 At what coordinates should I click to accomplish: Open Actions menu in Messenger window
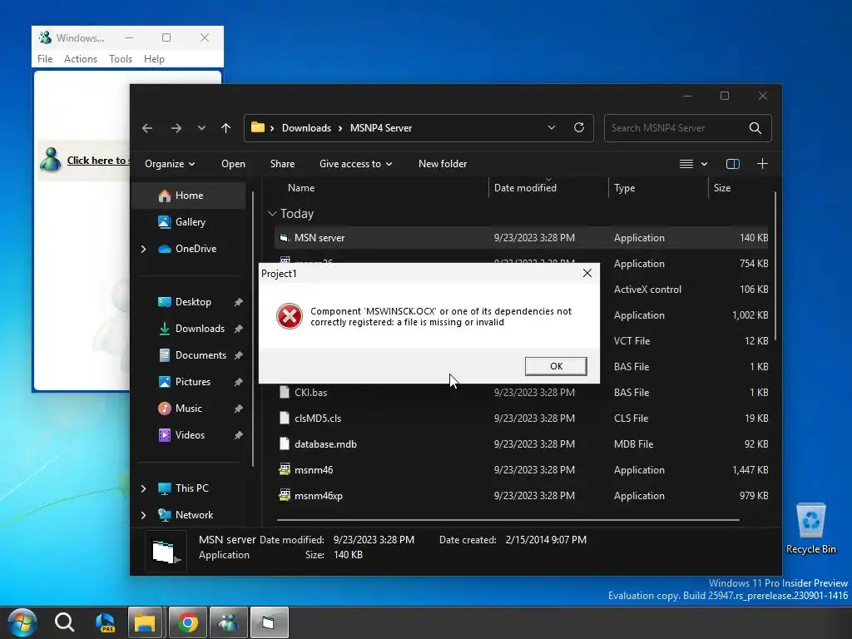[x=81, y=59]
